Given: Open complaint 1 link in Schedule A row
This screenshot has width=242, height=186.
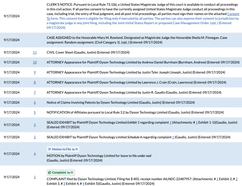Looking at the screenshot, I should pos(173,137).
